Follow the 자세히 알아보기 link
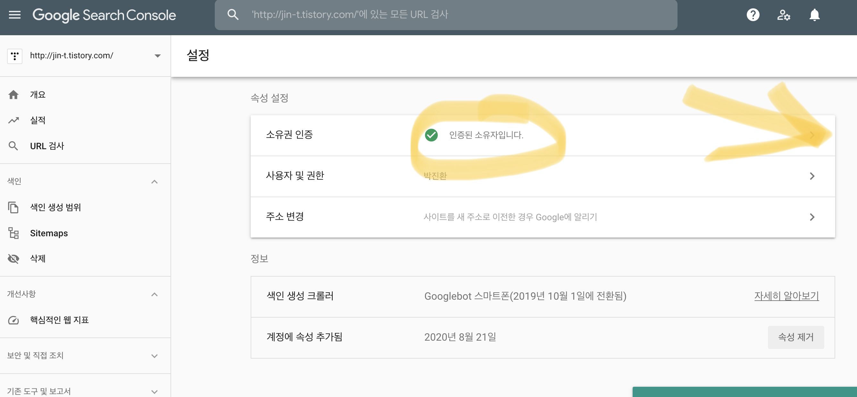The width and height of the screenshot is (857, 397). tap(786, 296)
